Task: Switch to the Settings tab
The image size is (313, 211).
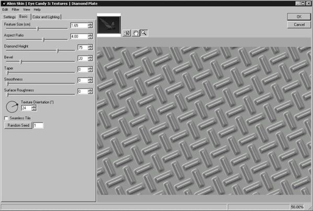Action: (x=10, y=17)
